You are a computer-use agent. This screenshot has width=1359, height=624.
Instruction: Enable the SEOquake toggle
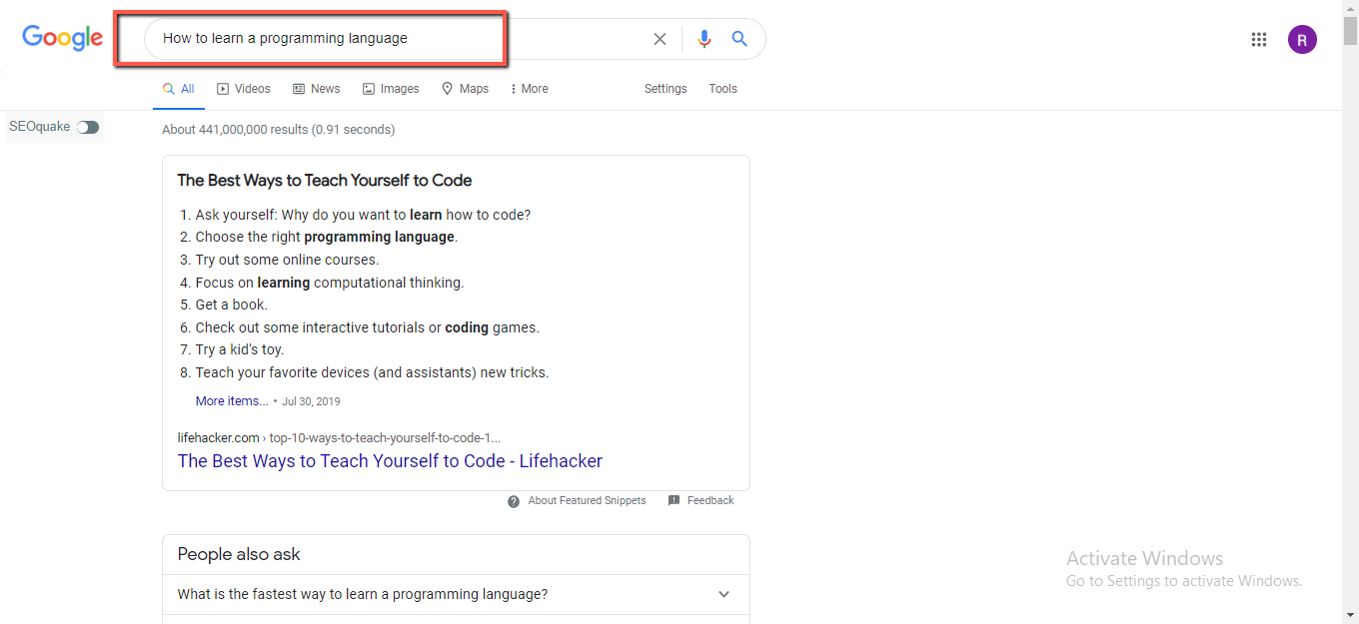click(88, 127)
